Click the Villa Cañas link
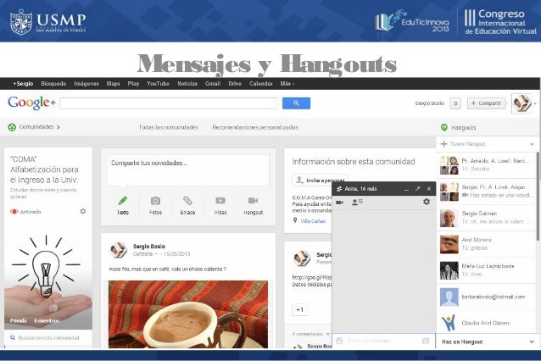541x361 pixels. [313, 221]
